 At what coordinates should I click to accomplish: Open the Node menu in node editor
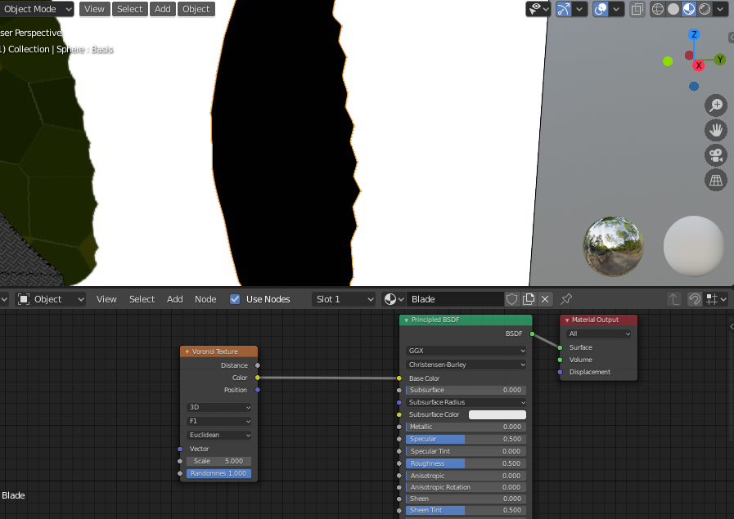tap(205, 299)
